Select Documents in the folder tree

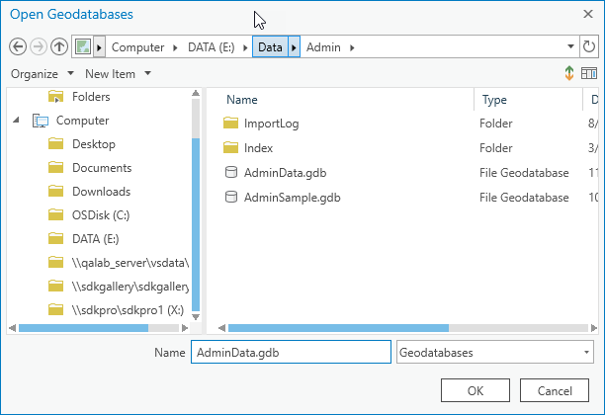(102, 167)
